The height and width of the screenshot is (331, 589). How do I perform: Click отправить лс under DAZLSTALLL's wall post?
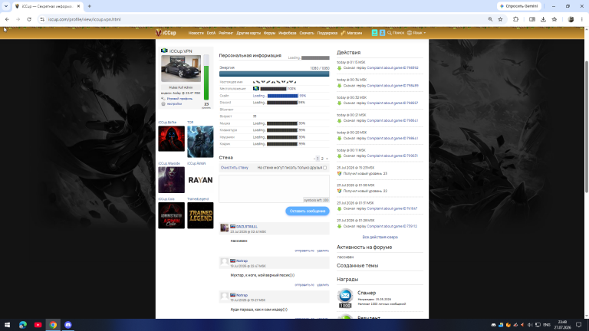click(x=304, y=251)
